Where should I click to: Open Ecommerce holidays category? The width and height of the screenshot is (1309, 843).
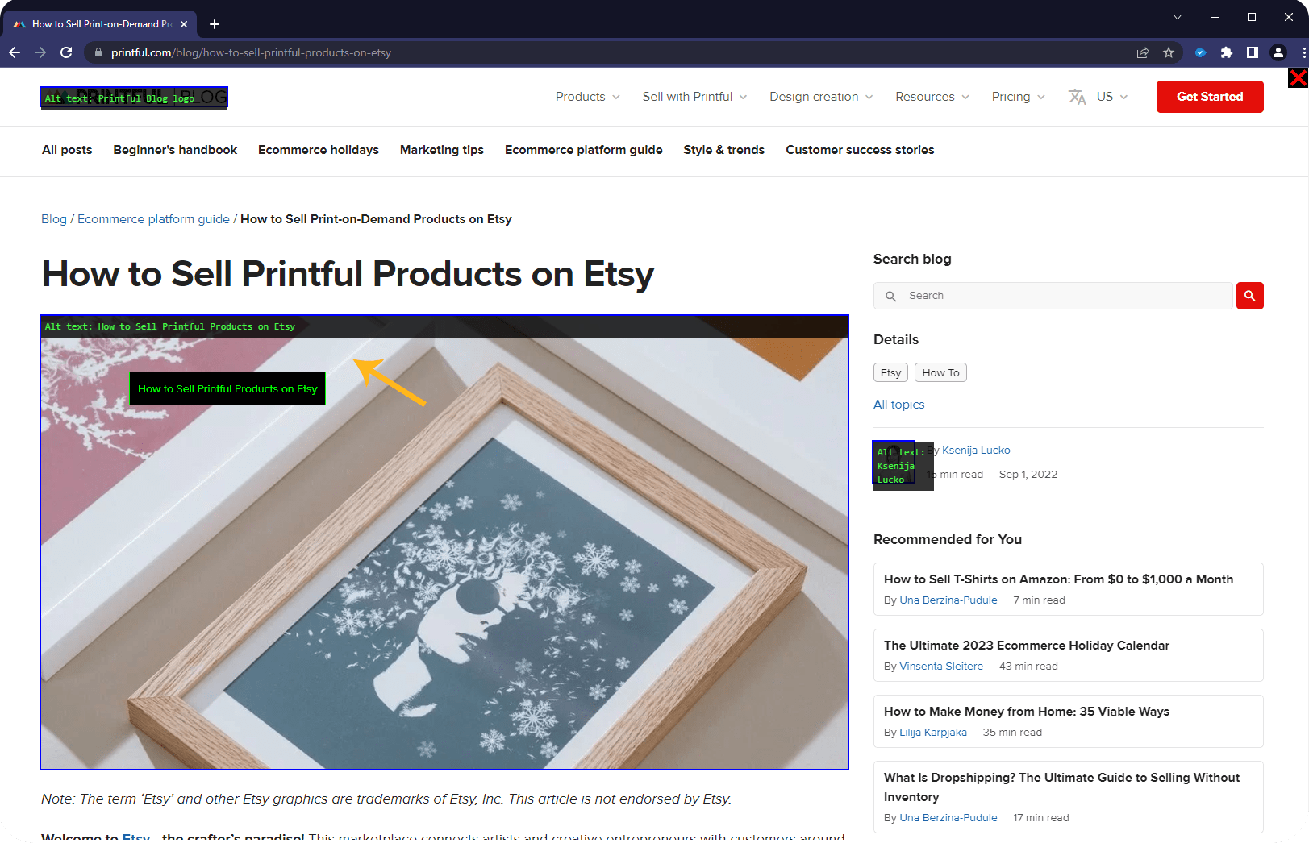click(319, 150)
